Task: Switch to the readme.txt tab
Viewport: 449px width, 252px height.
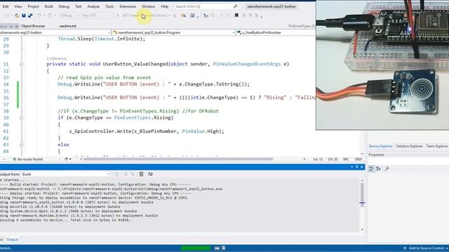Action: [67, 26]
